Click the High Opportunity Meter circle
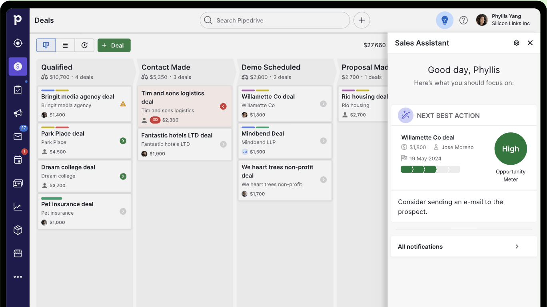 pos(511,149)
